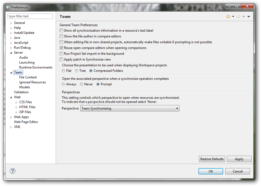Expand the XML tree node
This screenshot has width=261, height=186.
coord(11,127)
